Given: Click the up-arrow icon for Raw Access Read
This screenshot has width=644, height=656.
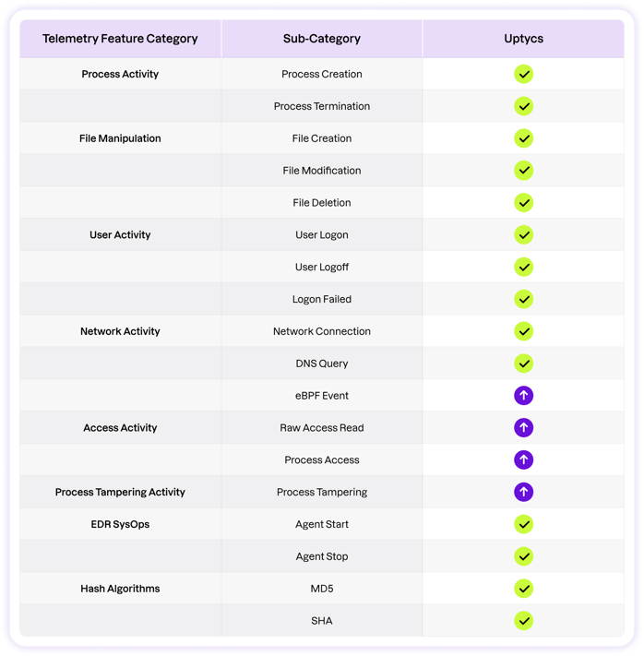Looking at the screenshot, I should tap(523, 427).
